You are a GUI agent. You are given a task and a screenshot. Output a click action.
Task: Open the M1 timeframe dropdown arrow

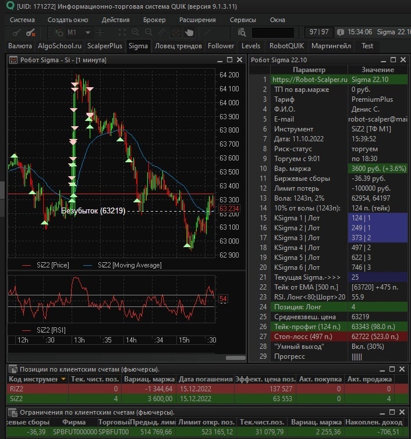[88, 33]
